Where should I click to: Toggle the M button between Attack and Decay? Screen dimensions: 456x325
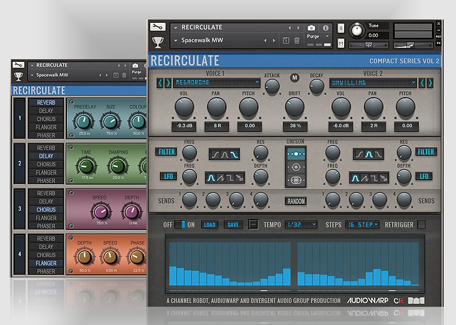pos(295,78)
